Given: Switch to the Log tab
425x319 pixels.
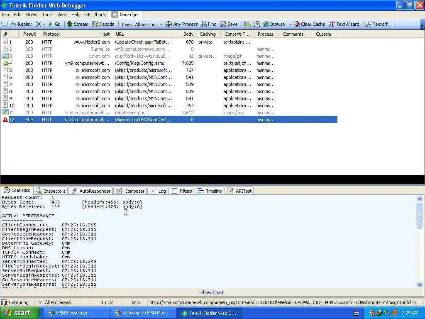Looking at the screenshot, I should 158,191.
